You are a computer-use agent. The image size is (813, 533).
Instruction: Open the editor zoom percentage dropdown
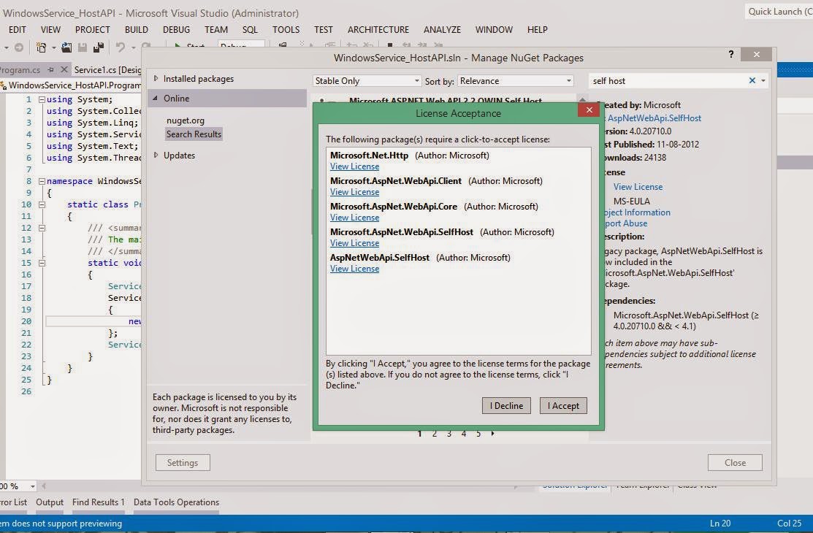coord(32,486)
